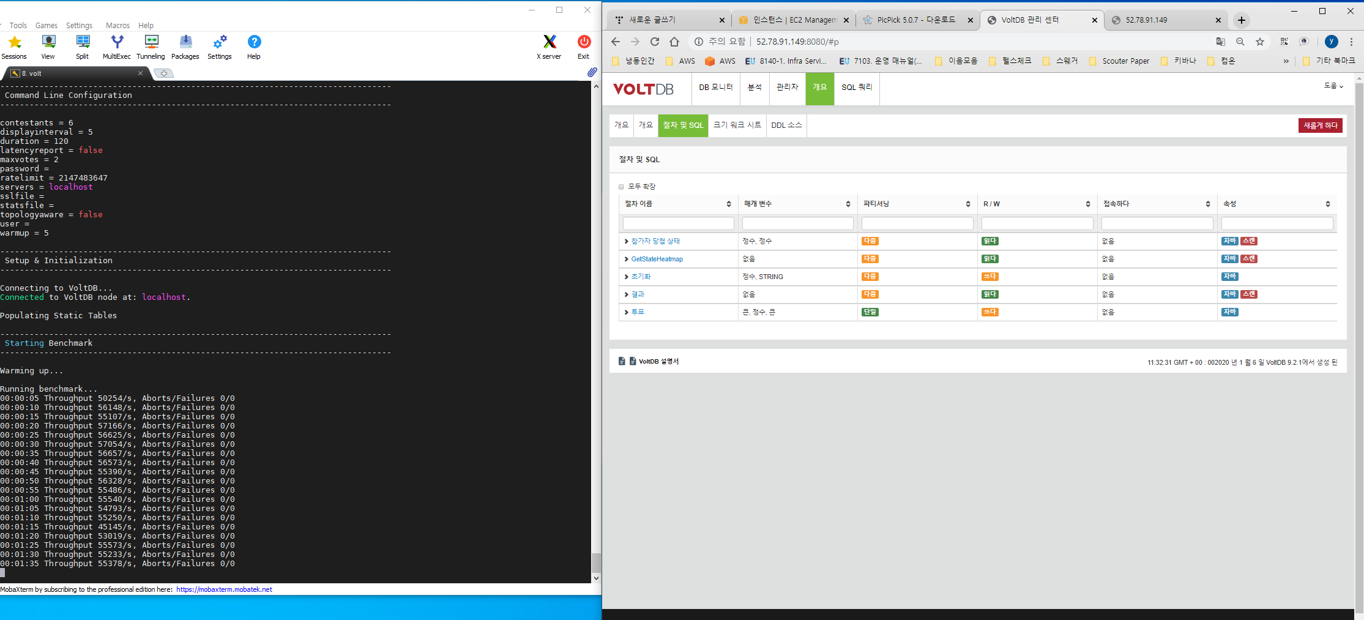
Task: Open the Macros menu in MobaXterm
Action: pyautogui.click(x=117, y=26)
